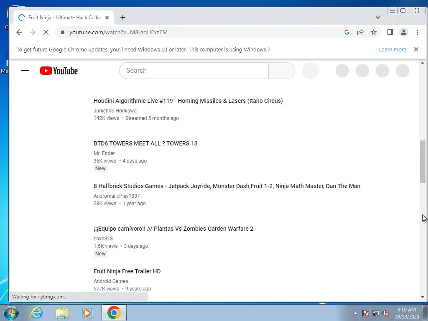Click the scrollbar up arrow
Image resolution: width=428 pixels, height=321 pixels.
coord(423,63)
